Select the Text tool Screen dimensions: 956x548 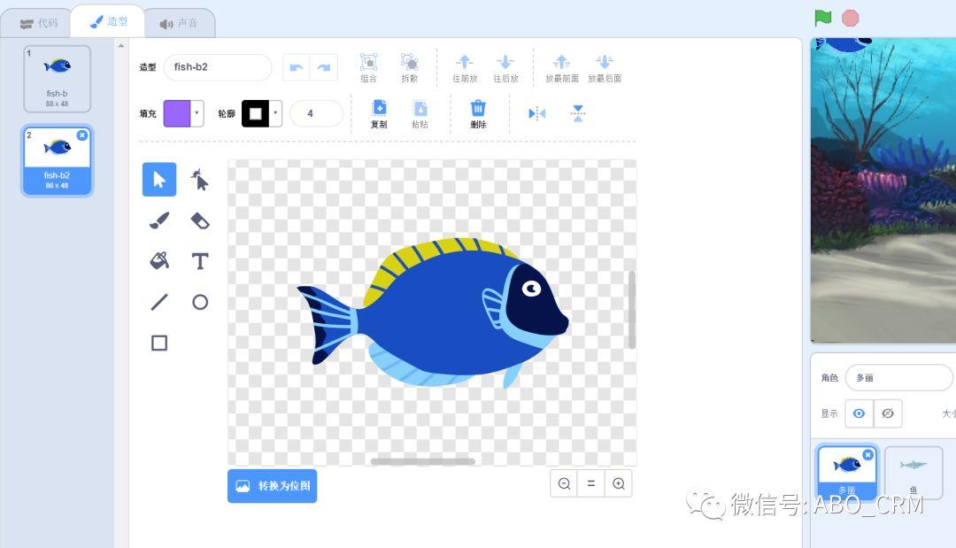[x=200, y=261]
